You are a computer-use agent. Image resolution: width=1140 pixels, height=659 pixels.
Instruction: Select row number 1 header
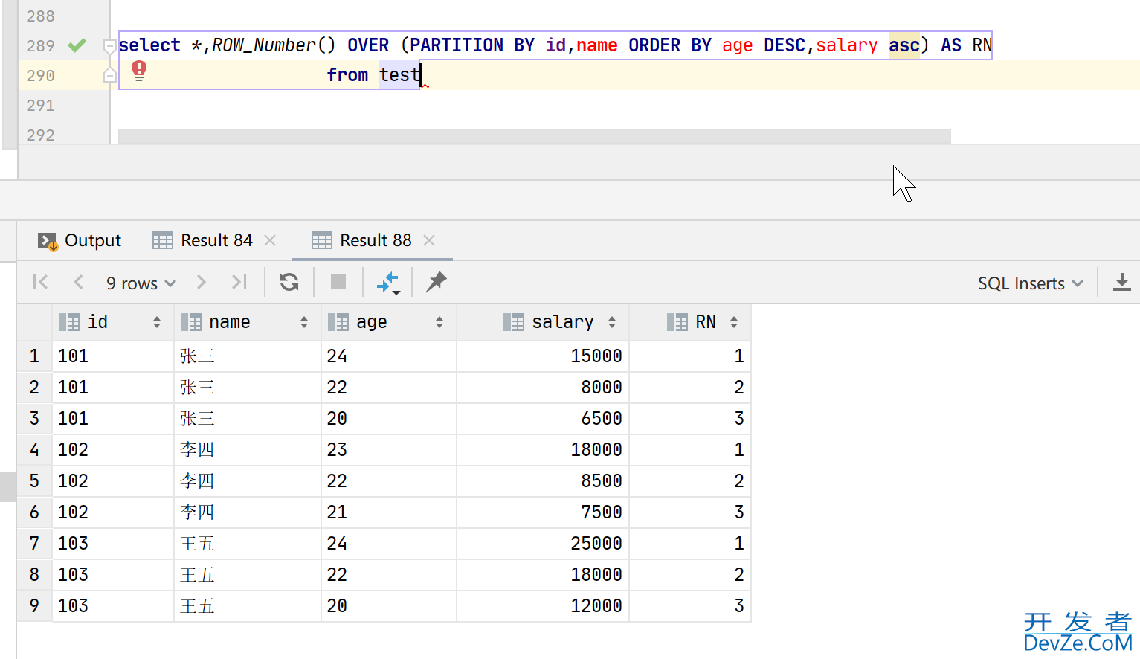click(34, 356)
